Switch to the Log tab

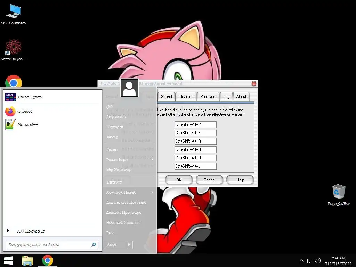(x=226, y=97)
